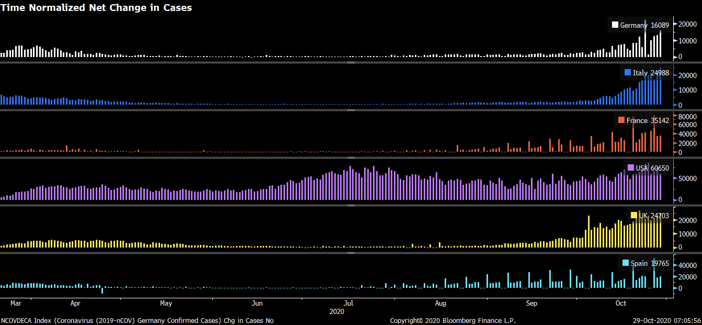Click the white Germany legend swatch

coord(615,25)
